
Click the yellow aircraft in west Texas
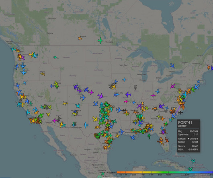[95, 119]
